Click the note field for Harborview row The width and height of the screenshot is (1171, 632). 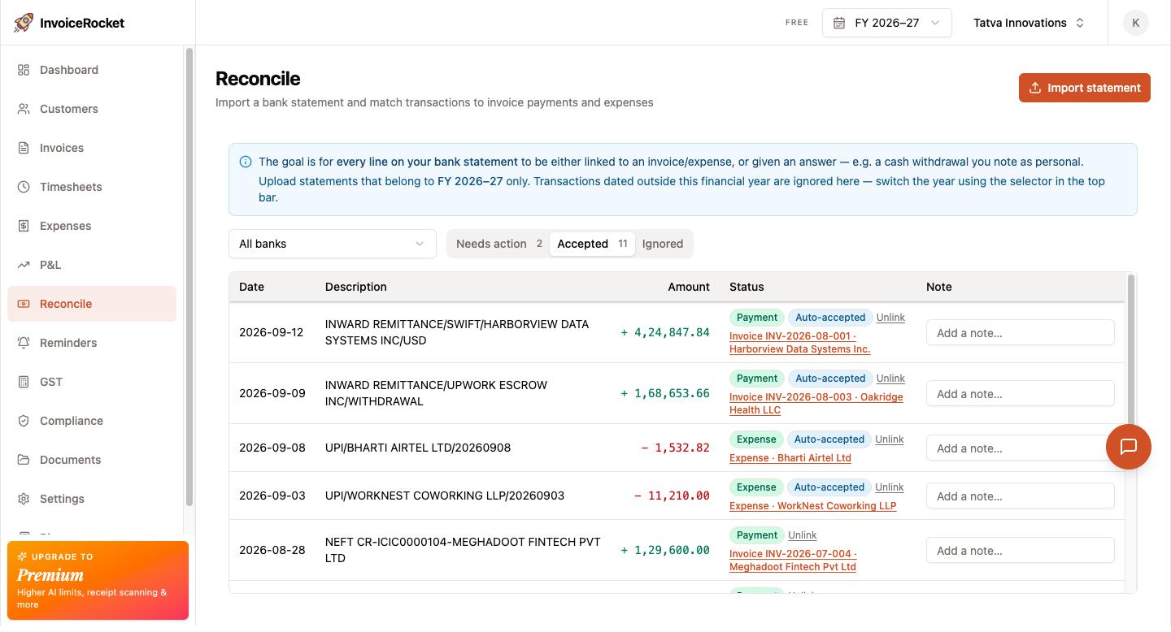coord(1021,333)
